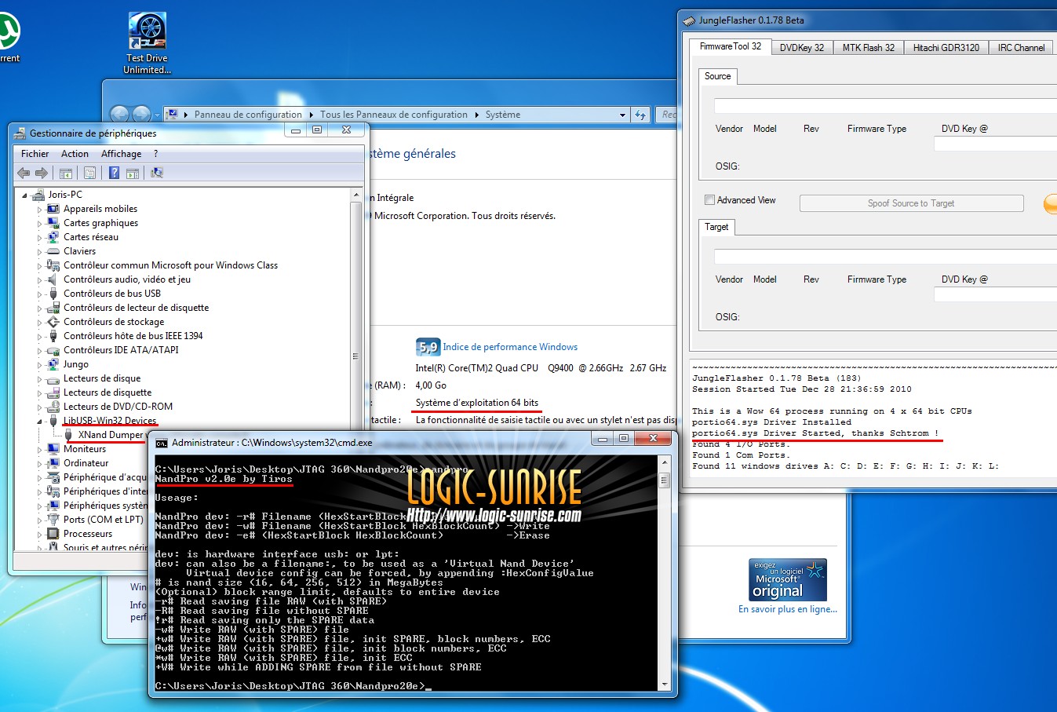Expand Lecteurs de disque node
Screen dimensions: 1057x712
coord(39,378)
